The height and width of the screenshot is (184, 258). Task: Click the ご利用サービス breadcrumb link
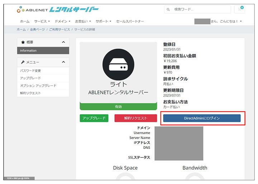click(x=59, y=29)
